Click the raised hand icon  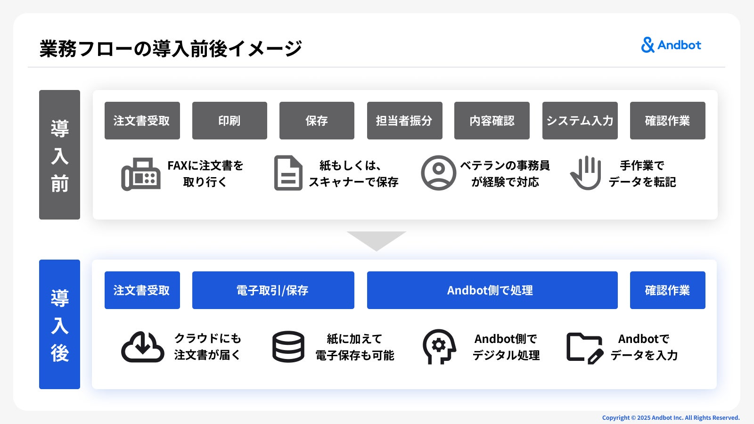(x=586, y=173)
